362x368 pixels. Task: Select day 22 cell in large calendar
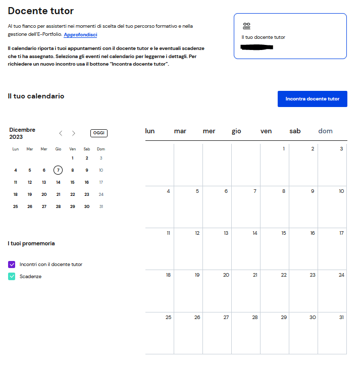click(x=275, y=290)
